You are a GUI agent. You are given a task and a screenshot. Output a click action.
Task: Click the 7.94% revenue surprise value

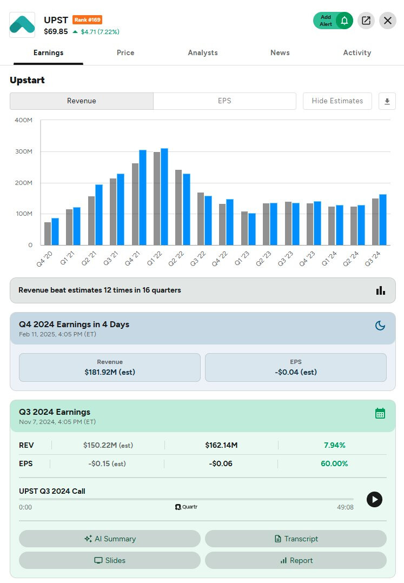click(x=334, y=445)
